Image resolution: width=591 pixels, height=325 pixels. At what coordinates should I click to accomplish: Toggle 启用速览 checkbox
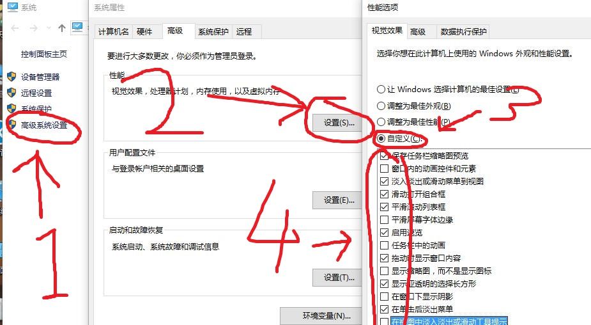[x=384, y=232]
